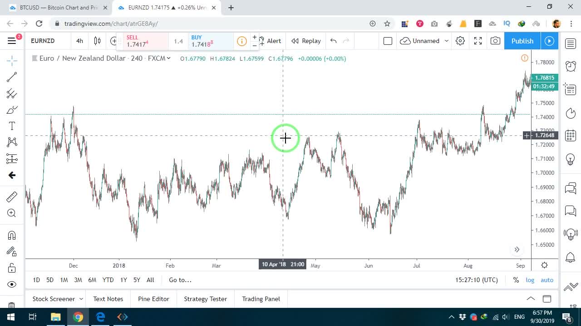The width and height of the screenshot is (581, 326).
Task: Set time range to 3M
Action: [x=78, y=280]
